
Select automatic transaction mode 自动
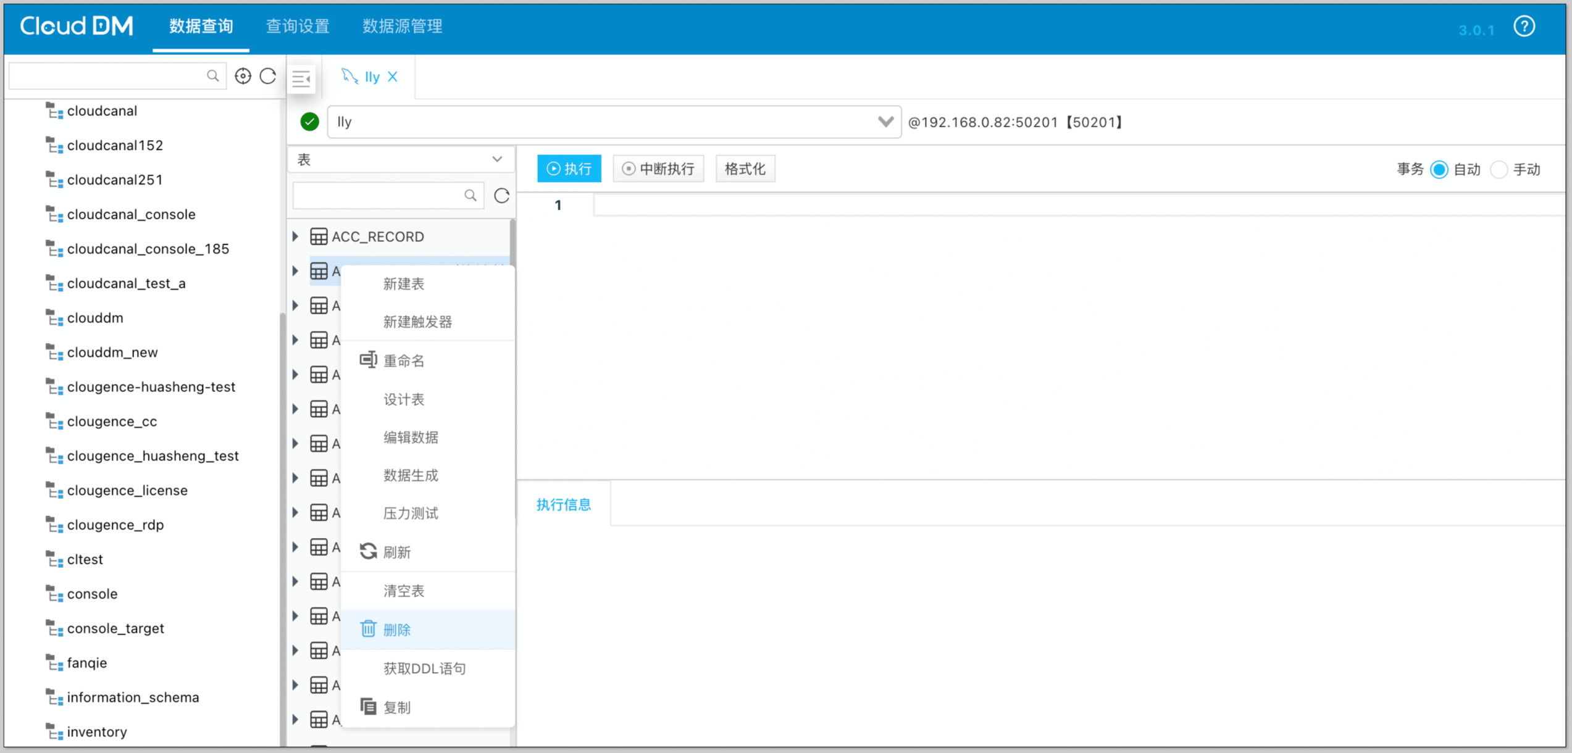click(1439, 169)
